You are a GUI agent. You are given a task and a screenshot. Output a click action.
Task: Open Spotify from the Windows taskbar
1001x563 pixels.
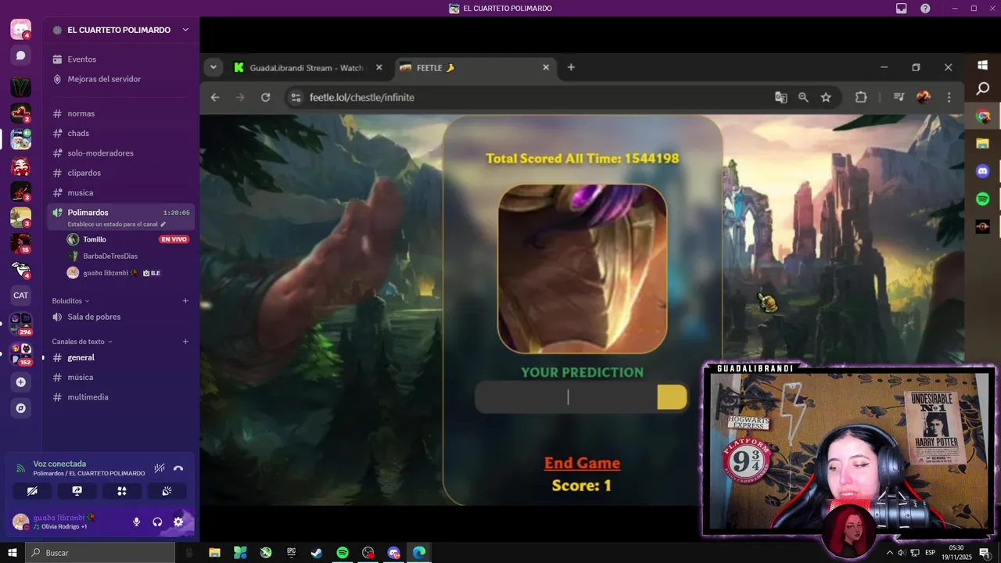(x=343, y=553)
